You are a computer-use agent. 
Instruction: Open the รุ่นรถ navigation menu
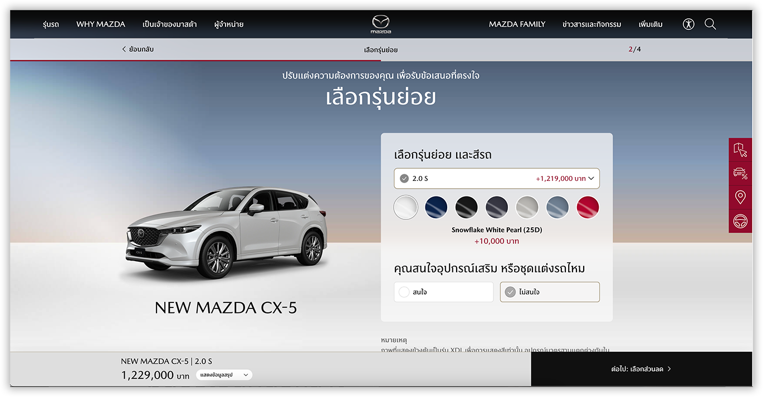(x=51, y=24)
